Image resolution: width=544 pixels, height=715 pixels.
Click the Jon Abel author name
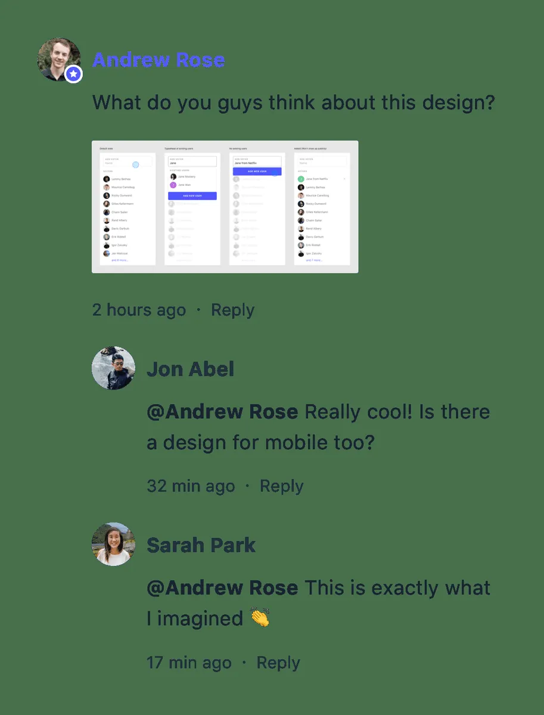[190, 369]
